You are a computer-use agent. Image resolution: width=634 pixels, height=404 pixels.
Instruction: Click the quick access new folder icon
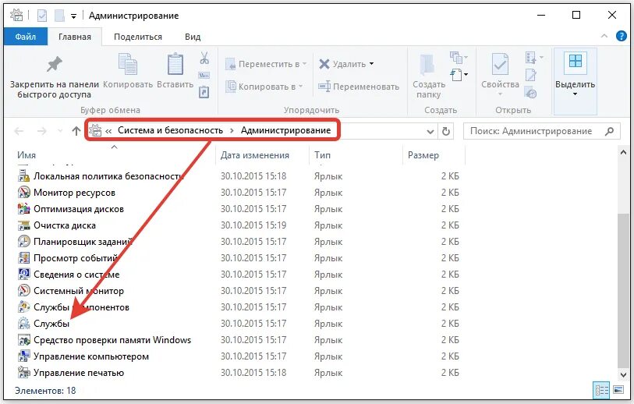(x=59, y=16)
